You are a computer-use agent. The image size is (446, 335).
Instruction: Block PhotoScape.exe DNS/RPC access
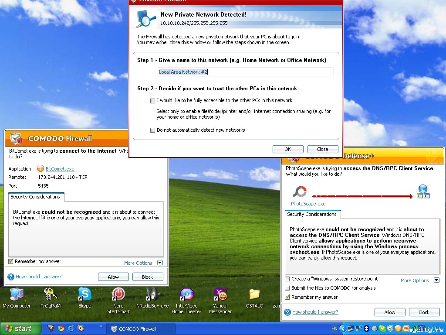424,312
